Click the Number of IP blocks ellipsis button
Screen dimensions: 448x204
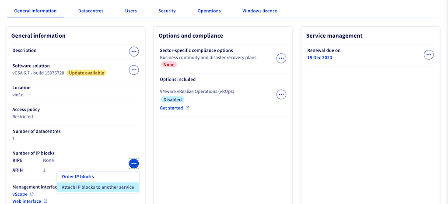pos(134,163)
